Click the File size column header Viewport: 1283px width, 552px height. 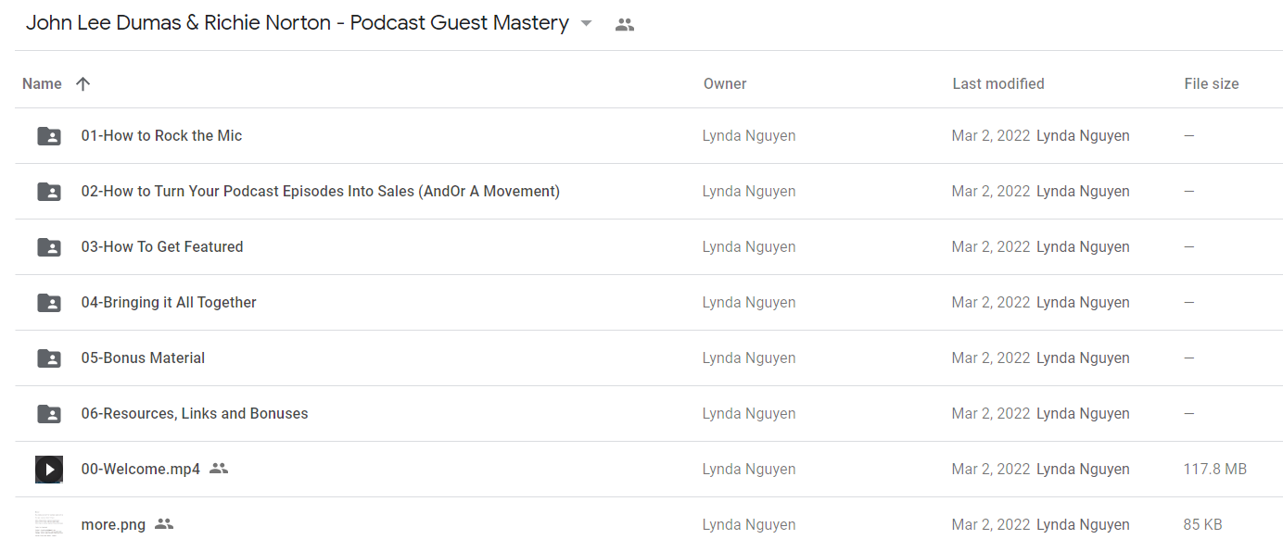tap(1212, 84)
